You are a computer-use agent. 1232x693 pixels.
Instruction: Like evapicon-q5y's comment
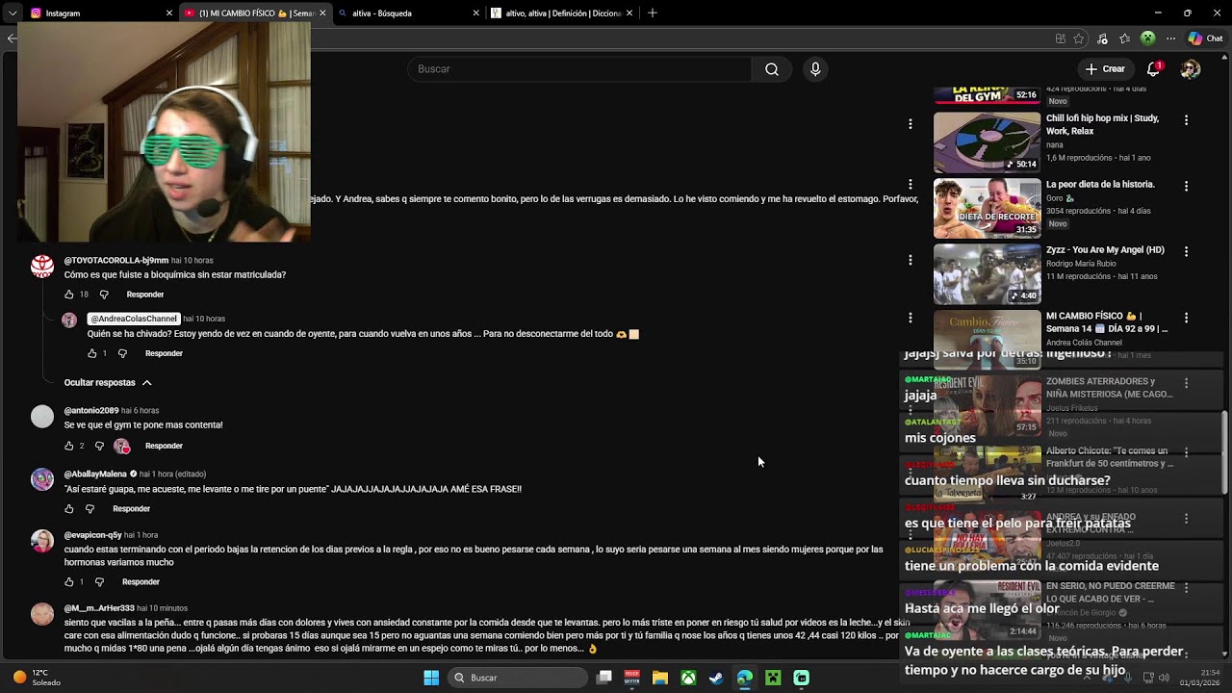click(x=68, y=582)
